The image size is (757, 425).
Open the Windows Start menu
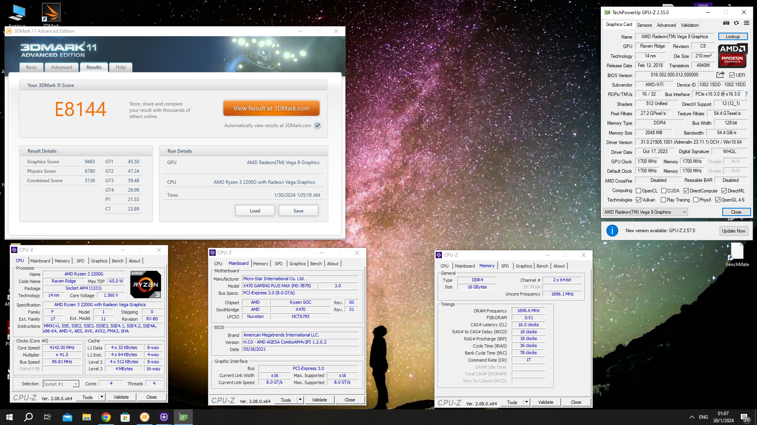(x=9, y=417)
